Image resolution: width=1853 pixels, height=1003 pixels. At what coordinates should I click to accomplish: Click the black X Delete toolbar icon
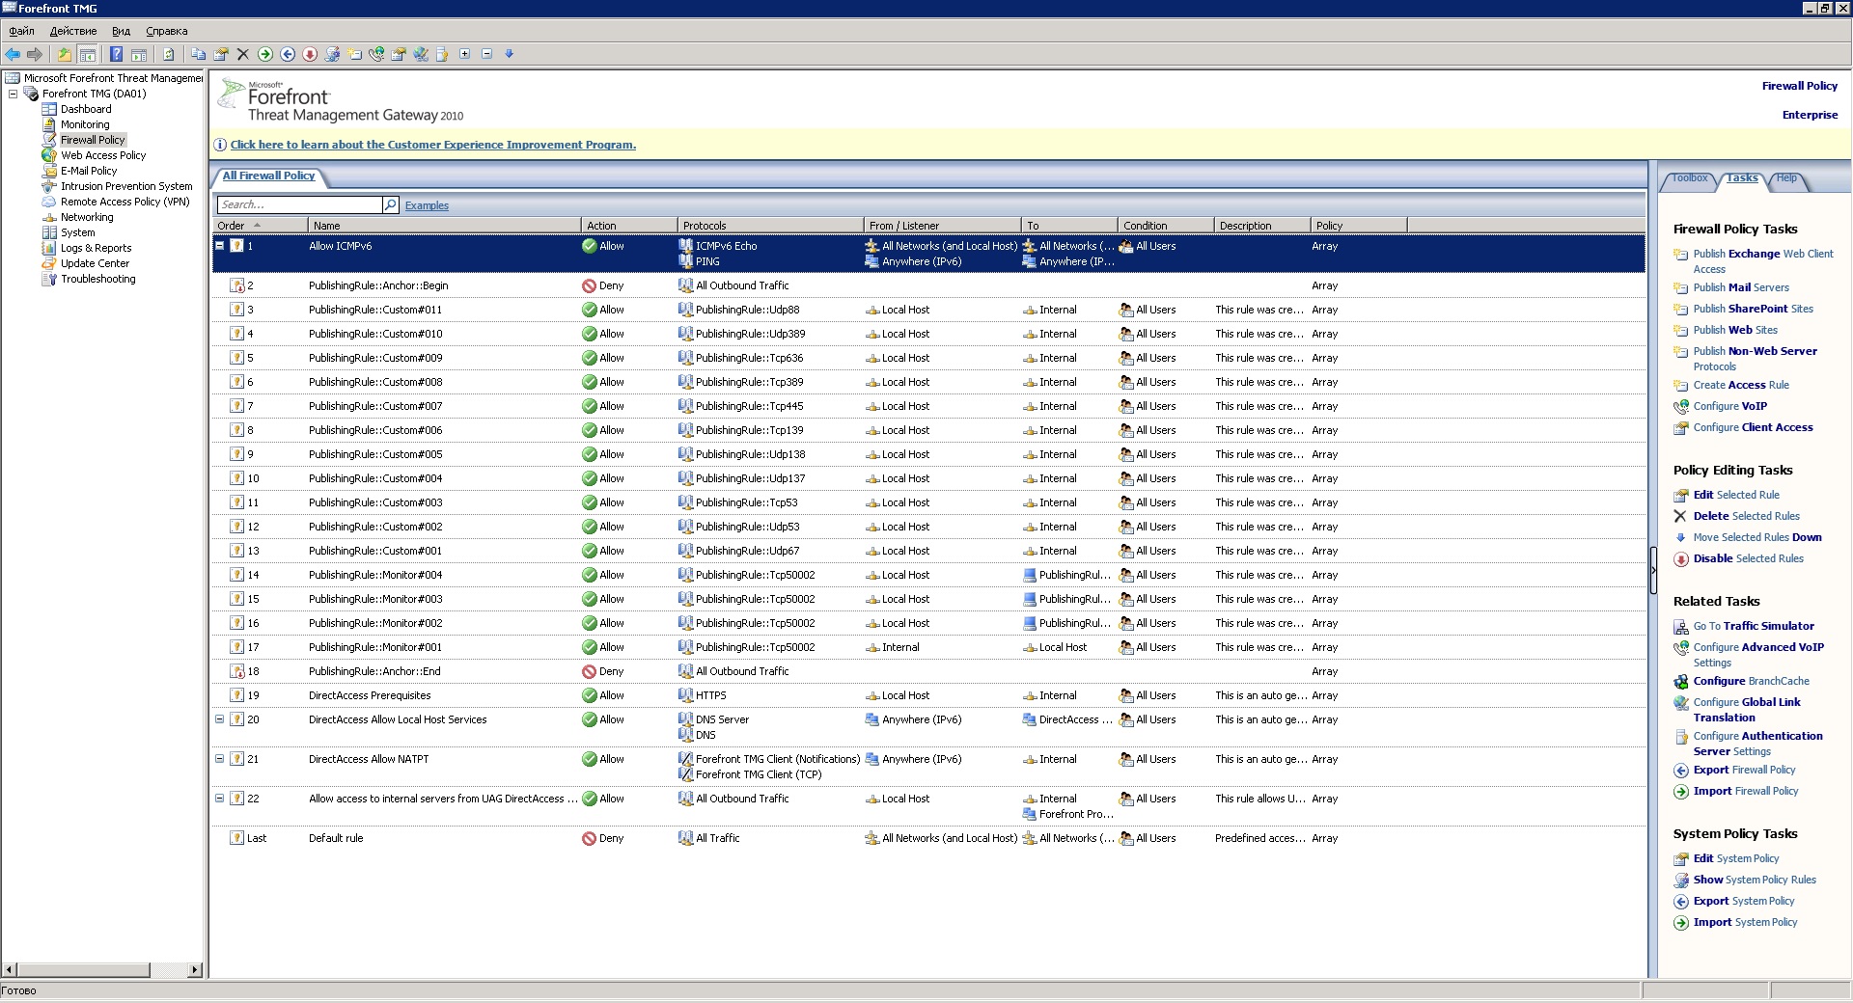click(x=243, y=54)
